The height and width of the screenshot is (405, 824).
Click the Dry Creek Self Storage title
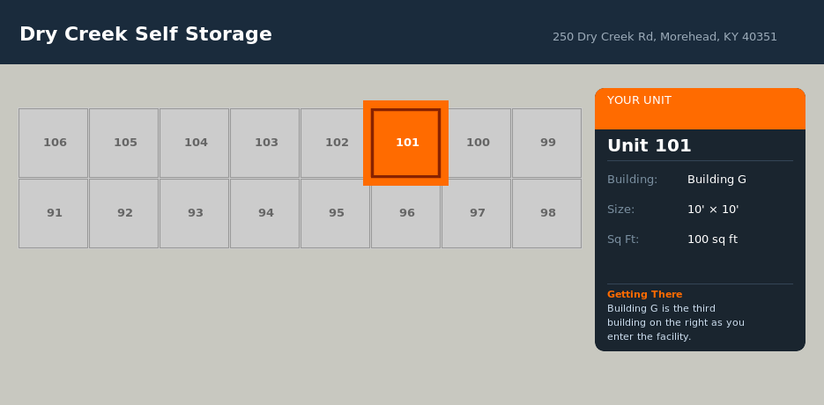(x=145, y=34)
